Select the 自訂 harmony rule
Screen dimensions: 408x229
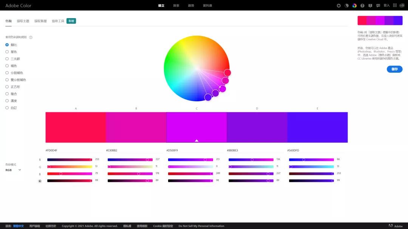pos(11,108)
